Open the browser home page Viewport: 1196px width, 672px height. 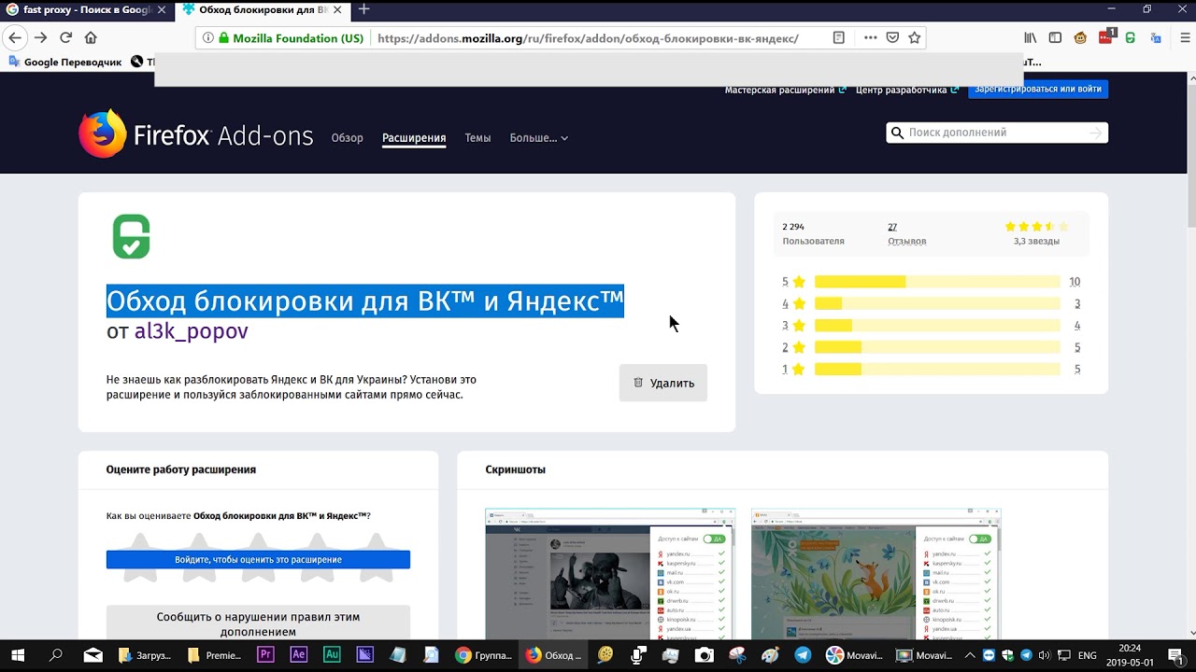tap(91, 38)
